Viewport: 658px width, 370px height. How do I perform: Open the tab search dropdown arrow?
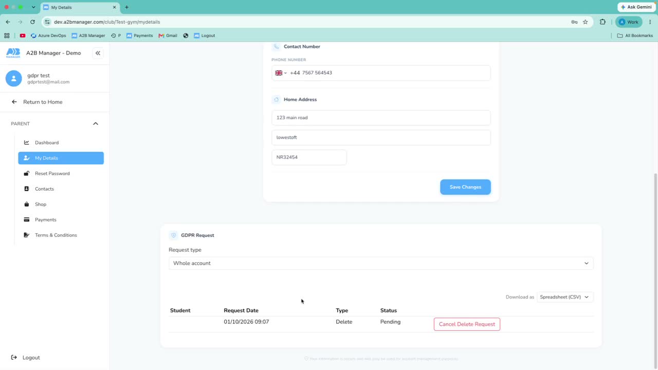pyautogui.click(x=33, y=7)
